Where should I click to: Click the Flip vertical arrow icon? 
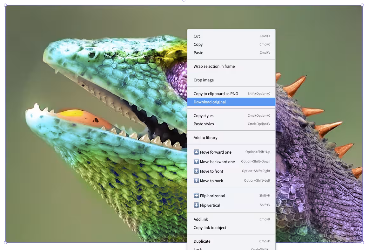point(196,205)
